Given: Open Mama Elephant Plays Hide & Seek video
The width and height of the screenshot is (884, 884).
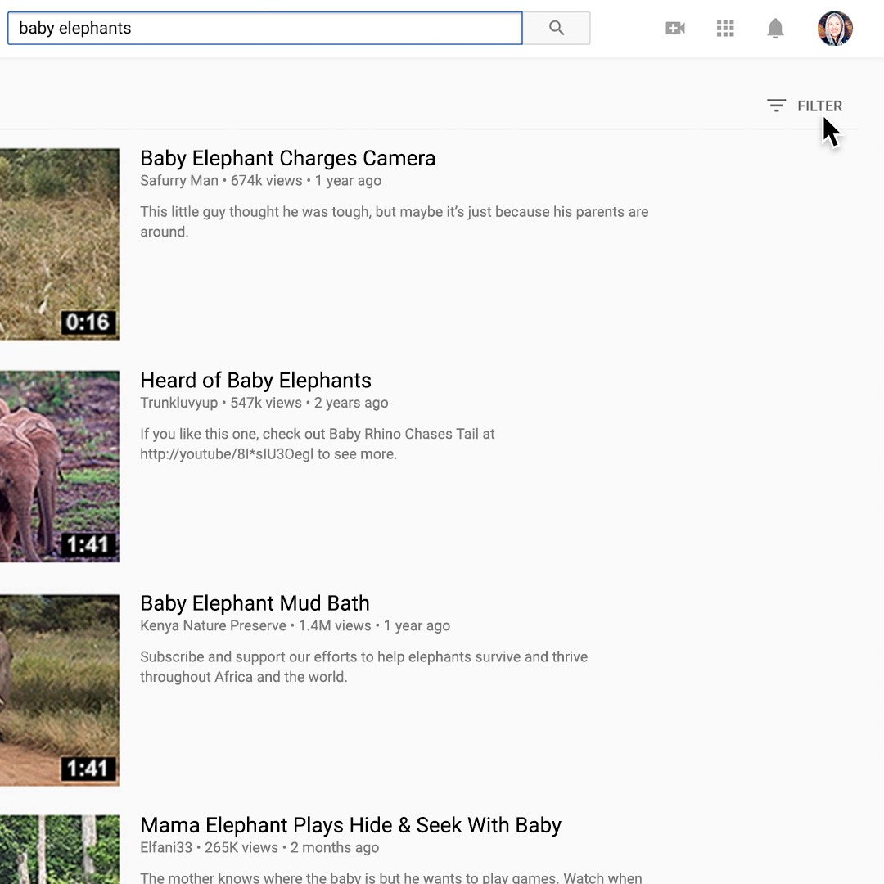Looking at the screenshot, I should tap(350, 825).
